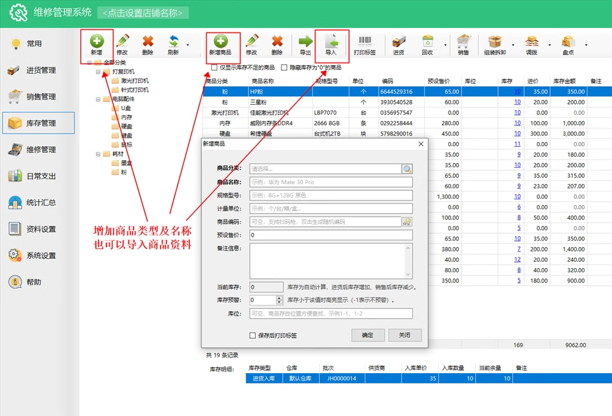Open the 组装拆卸 dropdown arrow

(513, 45)
